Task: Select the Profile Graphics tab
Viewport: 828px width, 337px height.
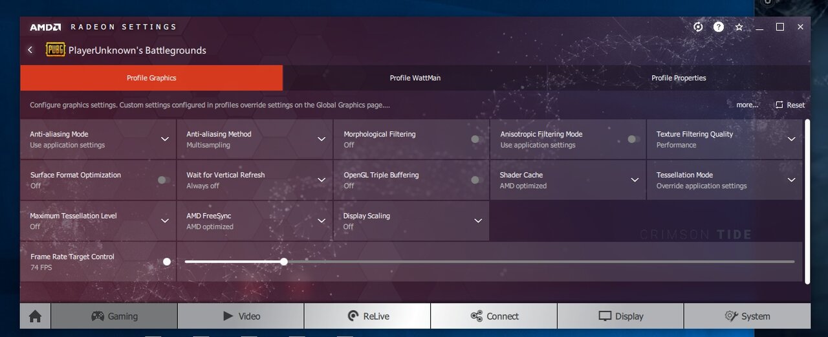Action: coord(151,78)
